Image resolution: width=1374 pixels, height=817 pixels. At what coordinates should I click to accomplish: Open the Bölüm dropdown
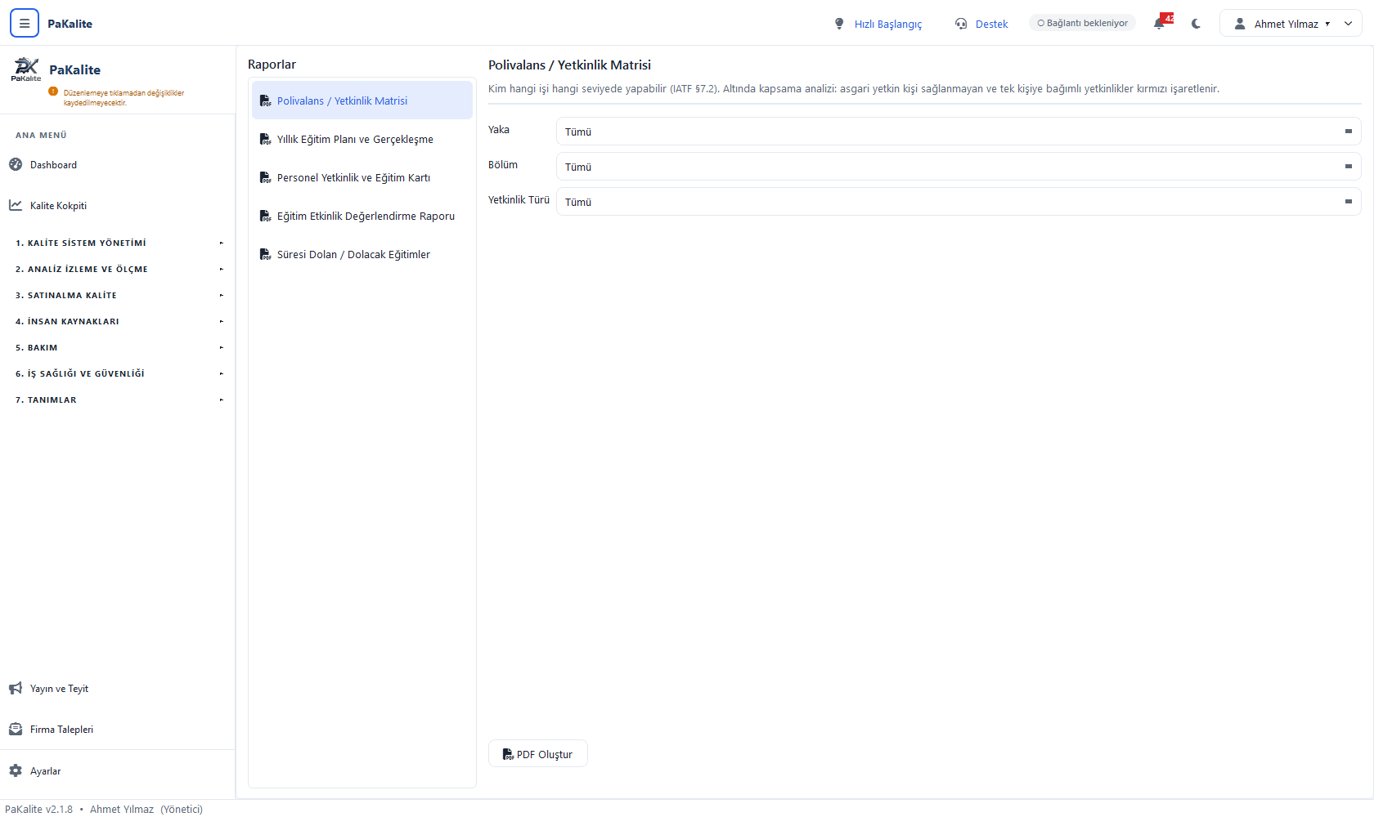pos(959,167)
